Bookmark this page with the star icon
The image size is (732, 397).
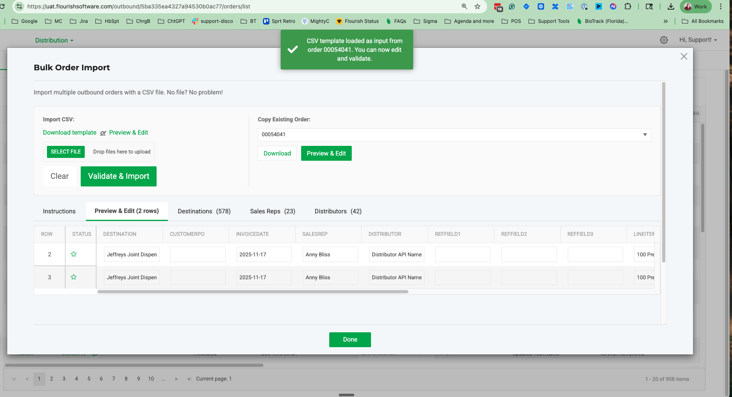click(x=477, y=6)
